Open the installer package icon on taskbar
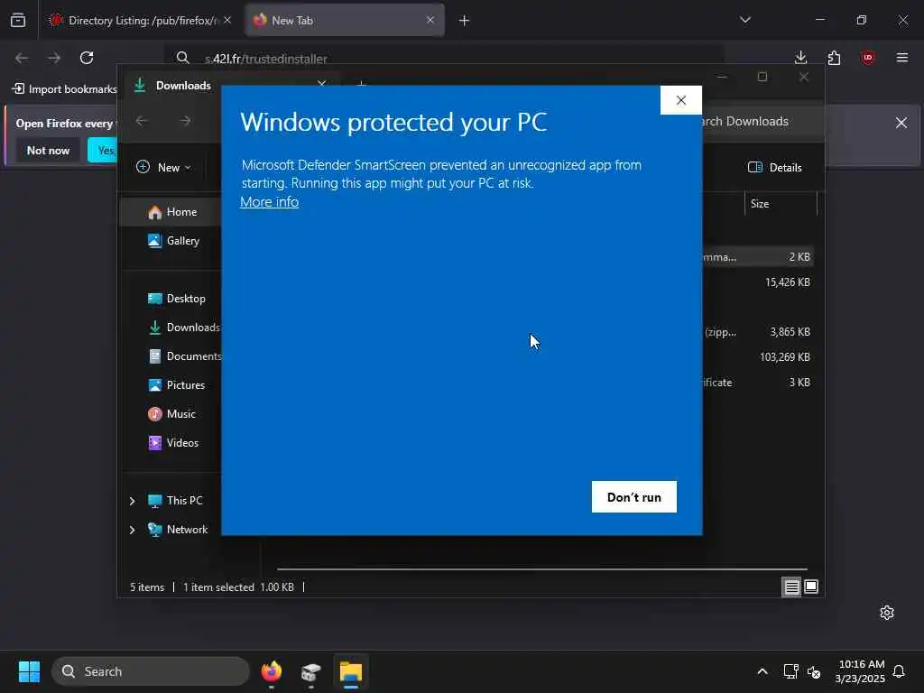The image size is (924, 693). click(x=310, y=671)
